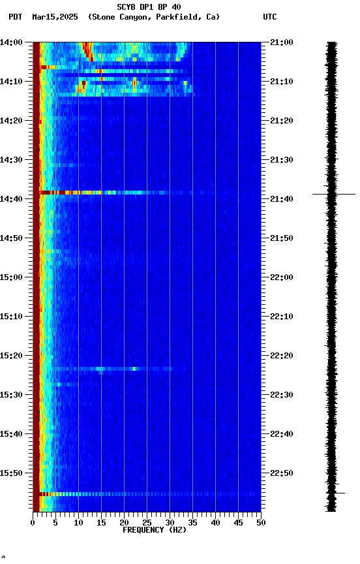Click the "22:00" UTC time label
The height and width of the screenshot is (564, 360).
point(282,277)
